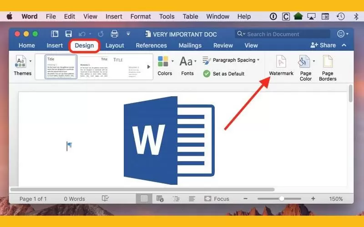Click the Redo icon
The image size is (364, 227).
coord(101,35)
